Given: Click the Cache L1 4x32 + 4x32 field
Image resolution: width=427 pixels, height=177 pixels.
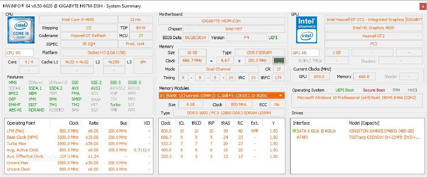Looking at the screenshot, I should (x=77, y=62).
